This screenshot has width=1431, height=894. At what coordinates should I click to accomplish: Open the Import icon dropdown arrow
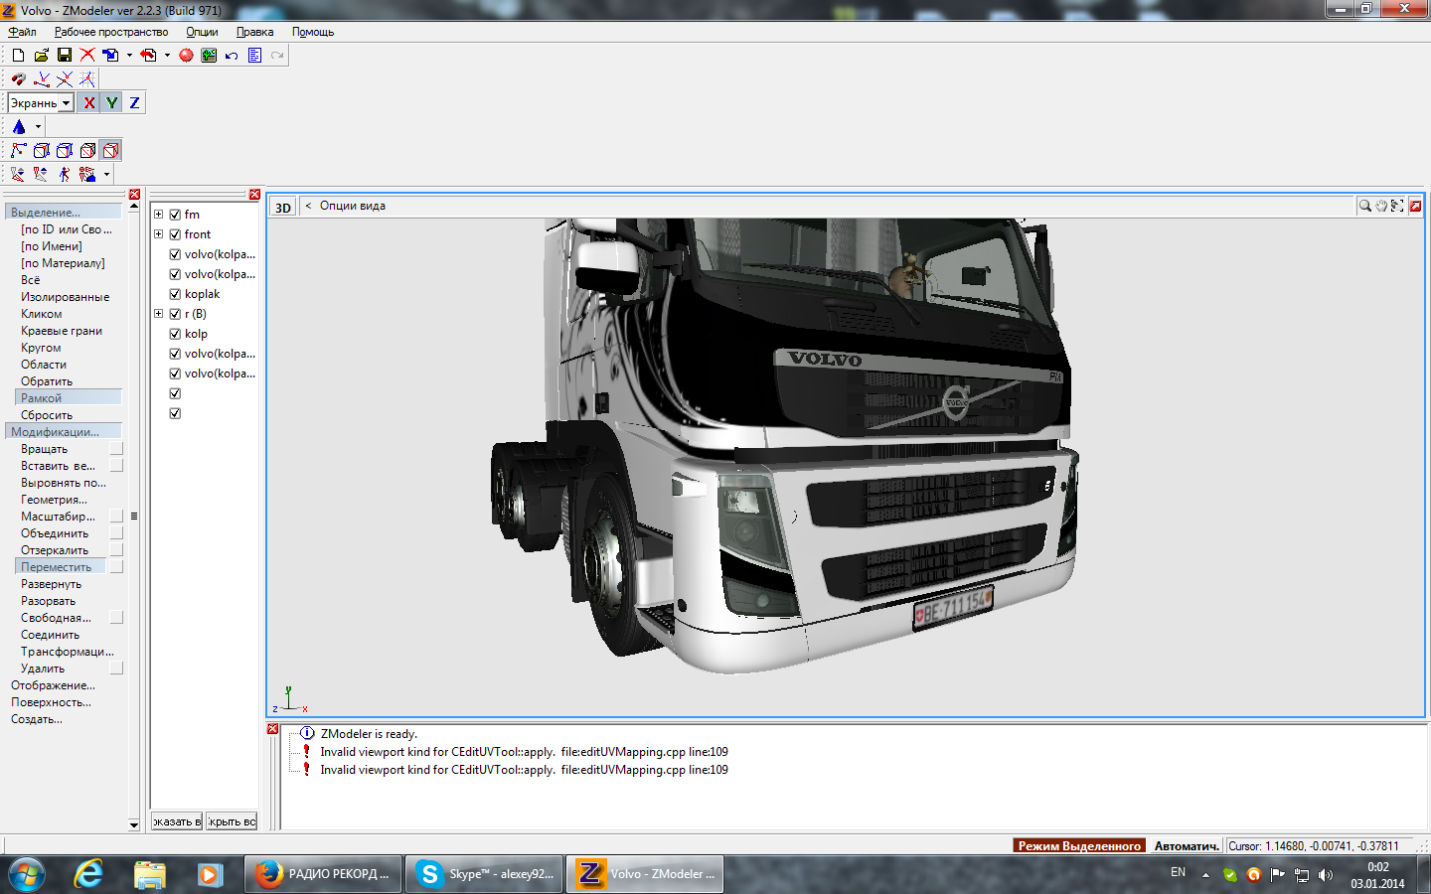(x=129, y=56)
